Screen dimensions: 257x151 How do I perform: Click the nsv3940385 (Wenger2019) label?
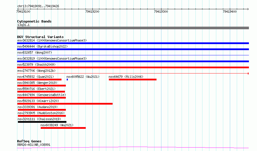(x=37, y=83)
